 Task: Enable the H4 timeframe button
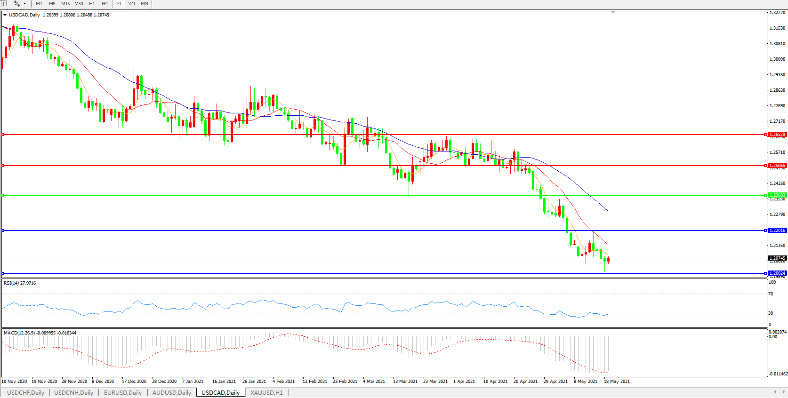(105, 4)
